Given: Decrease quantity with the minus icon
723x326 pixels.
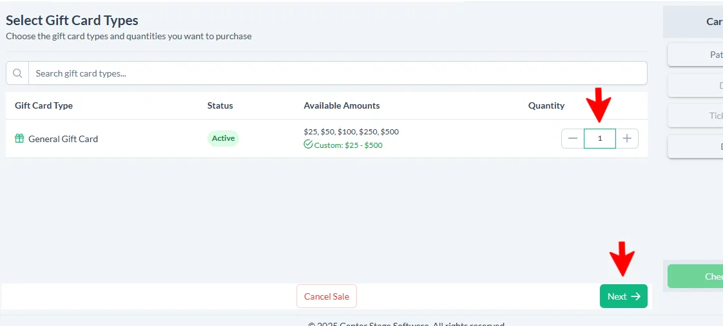Looking at the screenshot, I should [x=573, y=138].
